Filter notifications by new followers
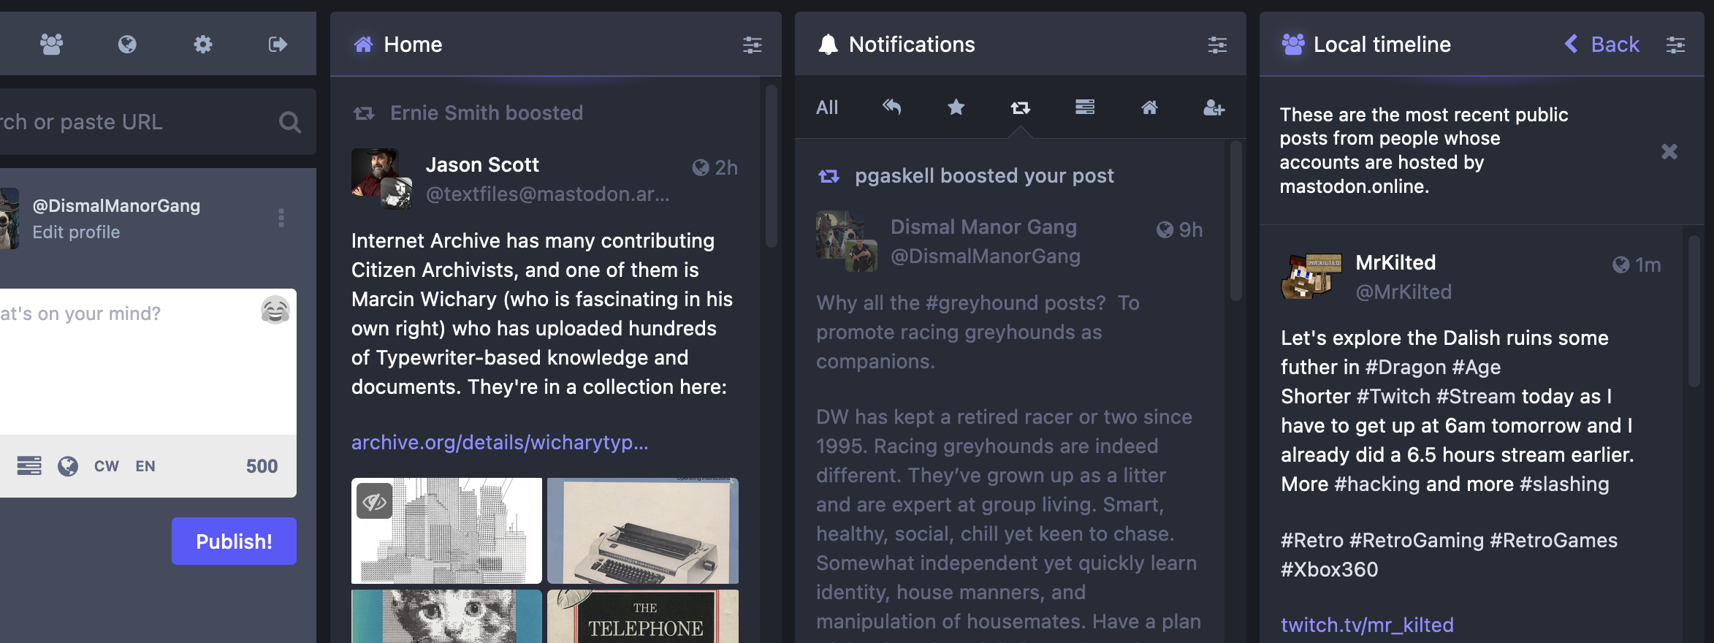1714x643 pixels. (1214, 108)
